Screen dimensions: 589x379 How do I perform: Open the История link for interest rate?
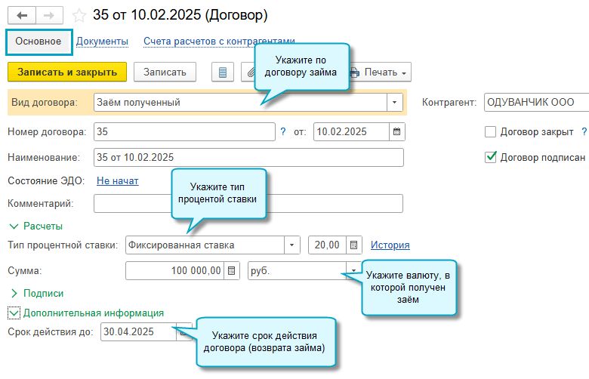point(390,245)
